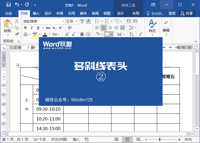The width and height of the screenshot is (200, 143).
Task: Collapse the ribbon with the up chevron
Action: tap(195, 41)
